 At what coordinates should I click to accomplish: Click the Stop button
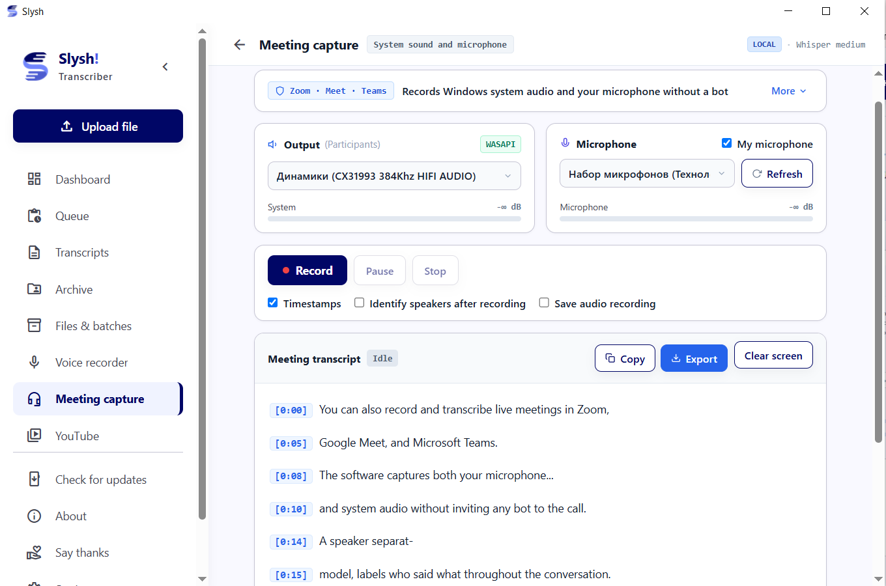(435, 270)
